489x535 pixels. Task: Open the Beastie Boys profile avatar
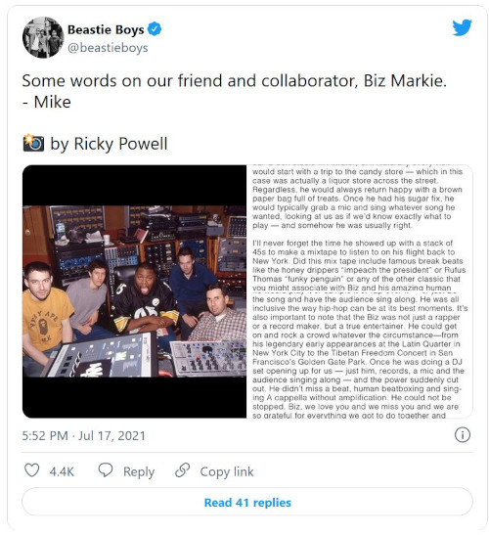tap(43, 37)
